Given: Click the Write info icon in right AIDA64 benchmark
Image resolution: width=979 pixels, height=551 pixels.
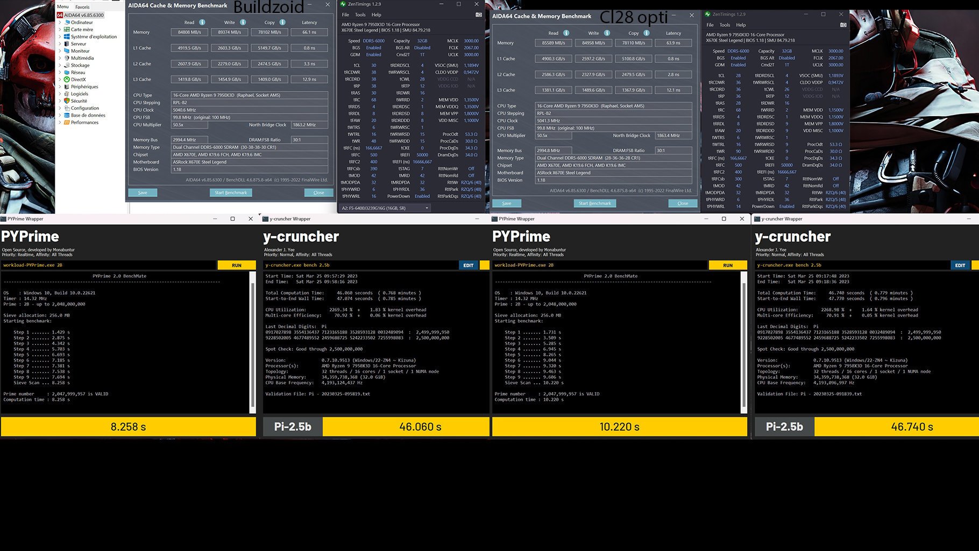Looking at the screenshot, I should point(607,33).
